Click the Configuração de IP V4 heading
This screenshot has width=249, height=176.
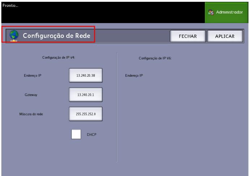pos(59,58)
